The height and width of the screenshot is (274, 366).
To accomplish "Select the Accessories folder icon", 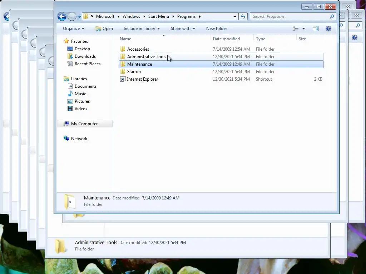I will pos(123,49).
